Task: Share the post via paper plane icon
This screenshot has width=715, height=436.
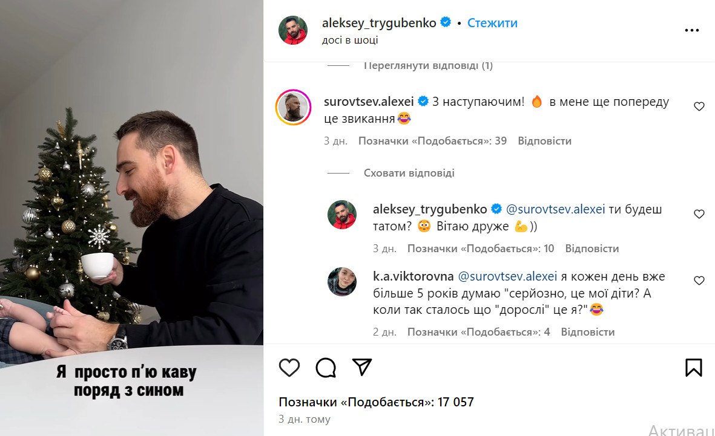Action: pyautogui.click(x=362, y=366)
